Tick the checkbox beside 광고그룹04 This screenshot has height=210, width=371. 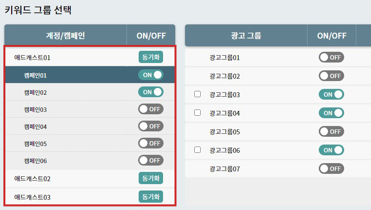[x=198, y=113]
